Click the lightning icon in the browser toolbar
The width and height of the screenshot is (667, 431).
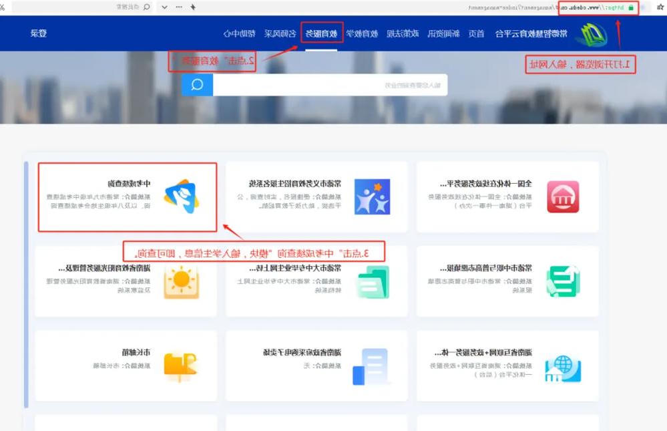193,7
